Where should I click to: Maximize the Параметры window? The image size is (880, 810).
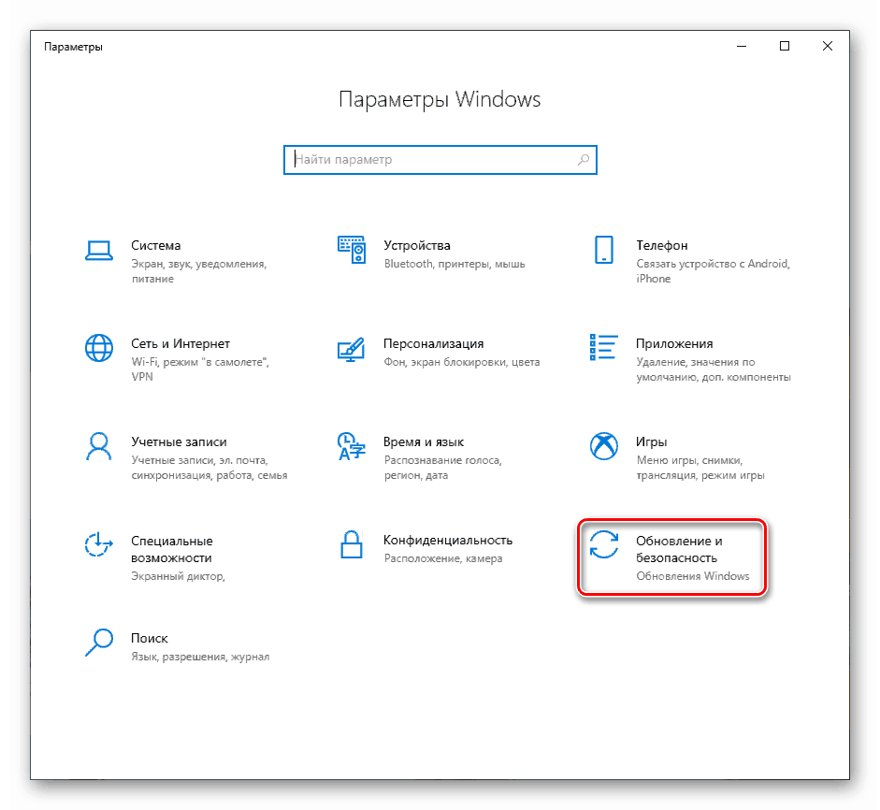pyautogui.click(x=785, y=46)
